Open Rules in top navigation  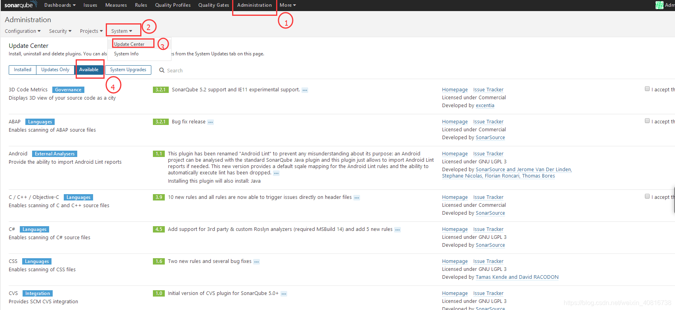click(x=141, y=5)
